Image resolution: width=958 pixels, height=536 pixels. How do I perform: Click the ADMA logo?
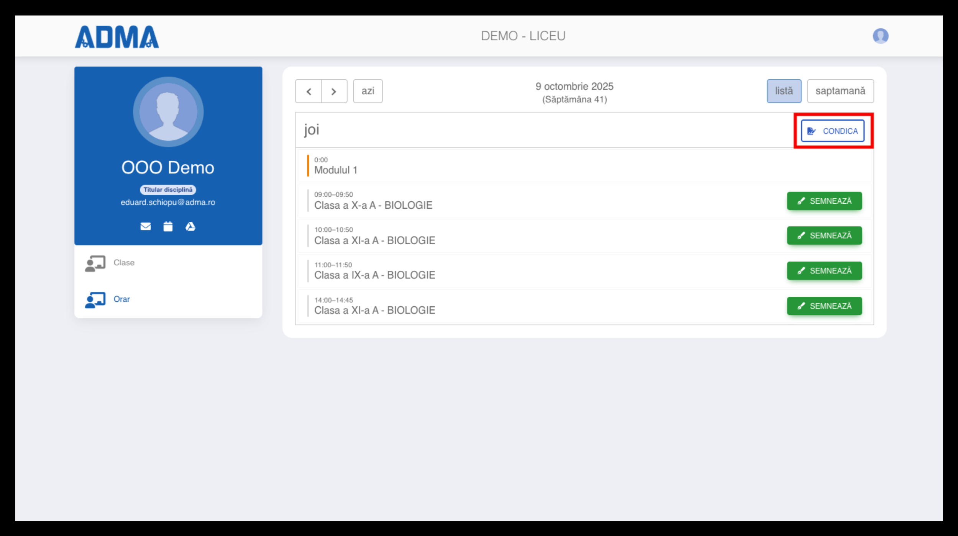coord(116,37)
